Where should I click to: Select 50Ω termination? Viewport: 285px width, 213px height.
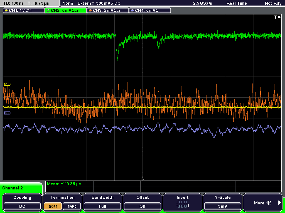coord(53,206)
